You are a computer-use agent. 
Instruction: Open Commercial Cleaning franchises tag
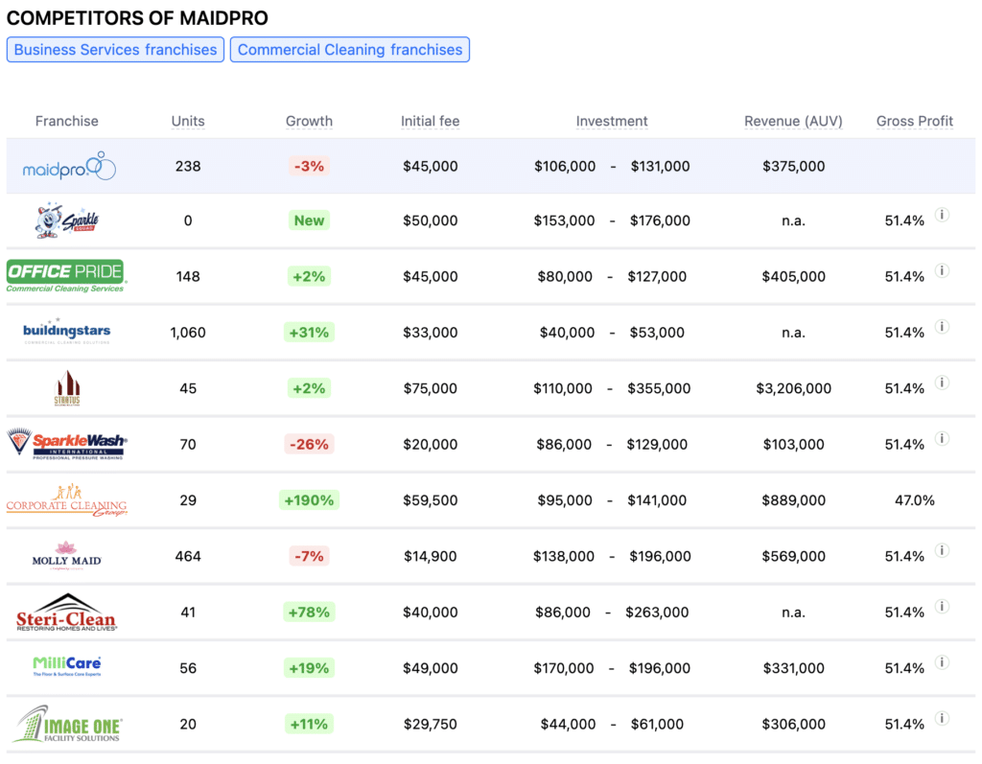[x=349, y=50]
